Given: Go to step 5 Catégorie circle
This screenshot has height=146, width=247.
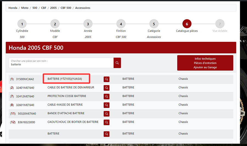Looking at the screenshot, I should tap(154, 24).
